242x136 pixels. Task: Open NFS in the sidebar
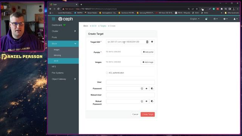(x=63, y=66)
